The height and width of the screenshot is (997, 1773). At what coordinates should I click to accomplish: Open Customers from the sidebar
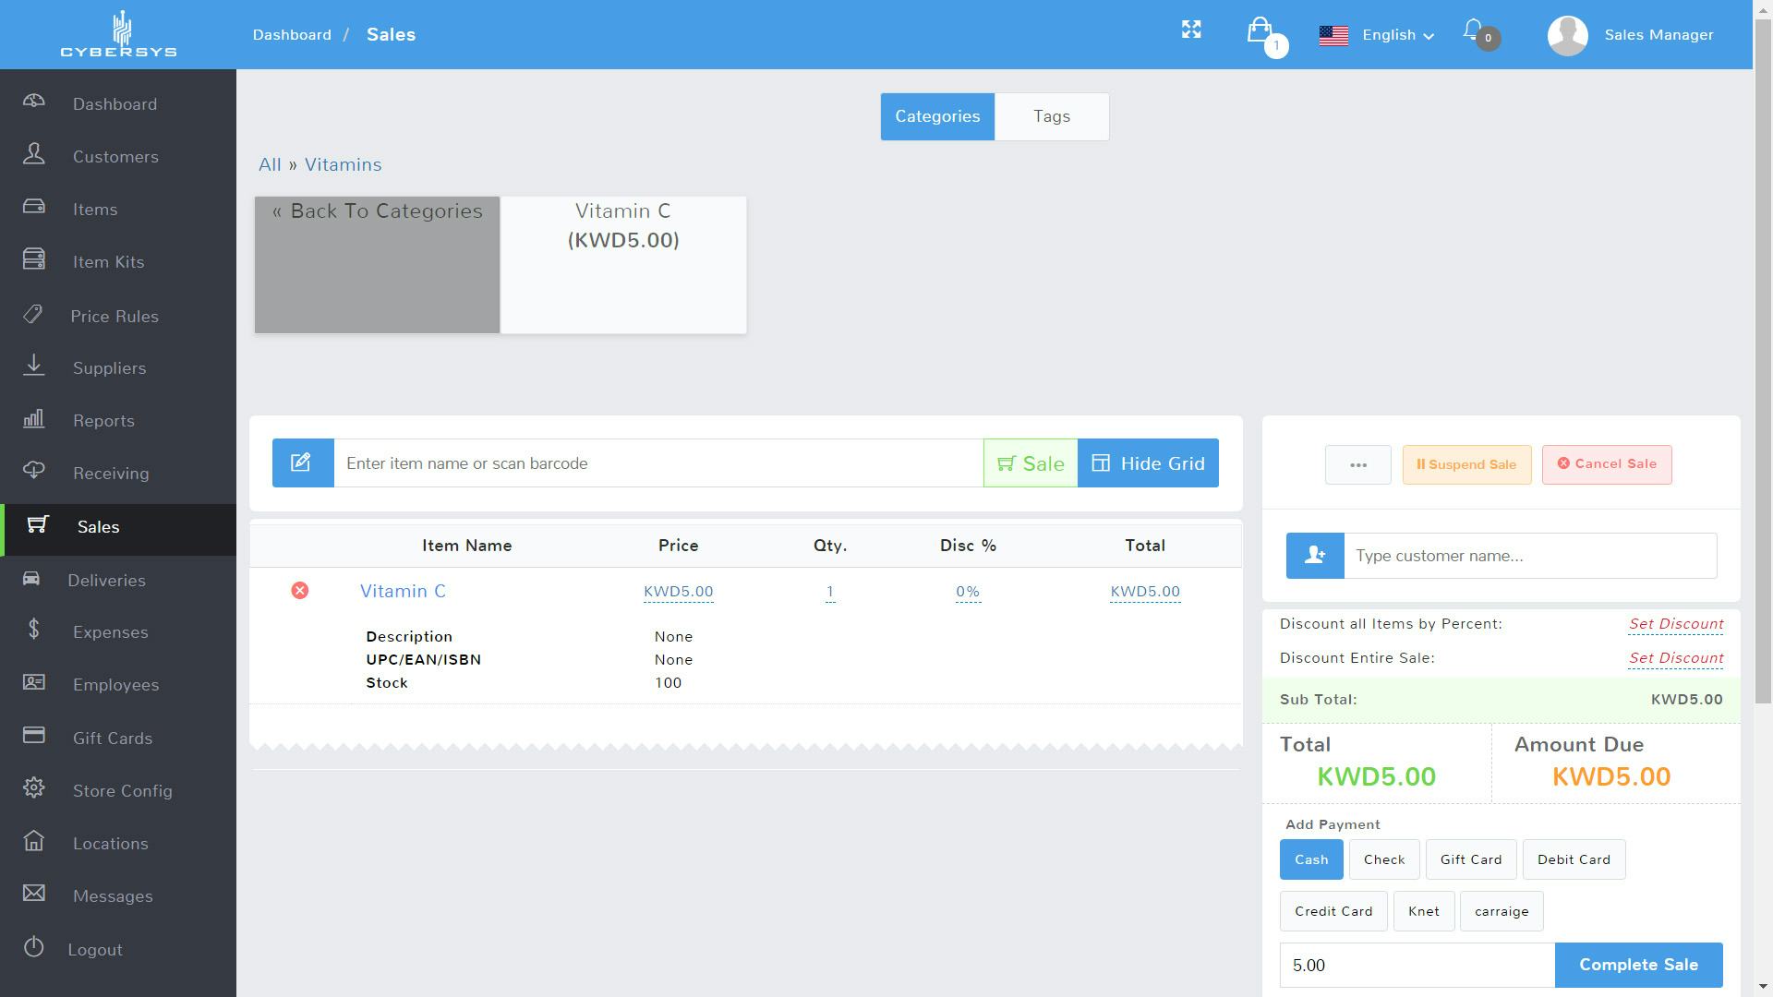[x=115, y=156]
